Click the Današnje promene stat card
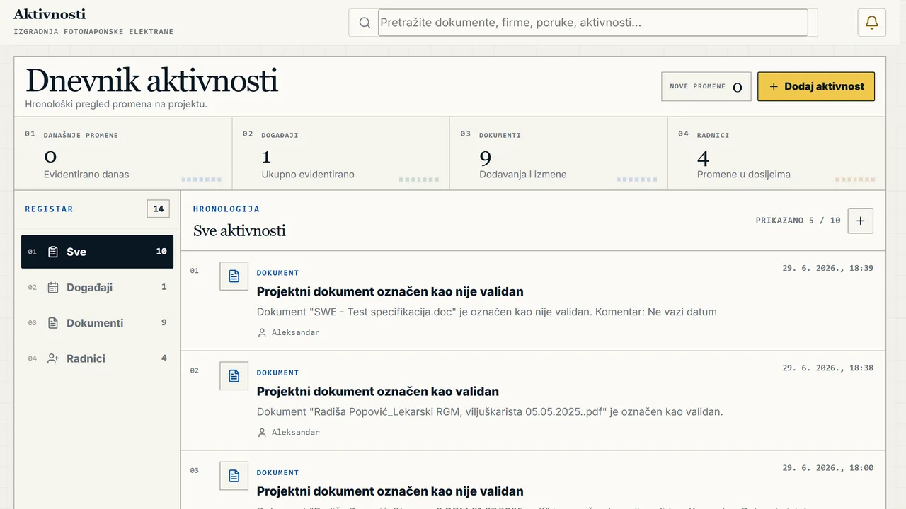This screenshot has width=906, height=509. click(x=123, y=153)
